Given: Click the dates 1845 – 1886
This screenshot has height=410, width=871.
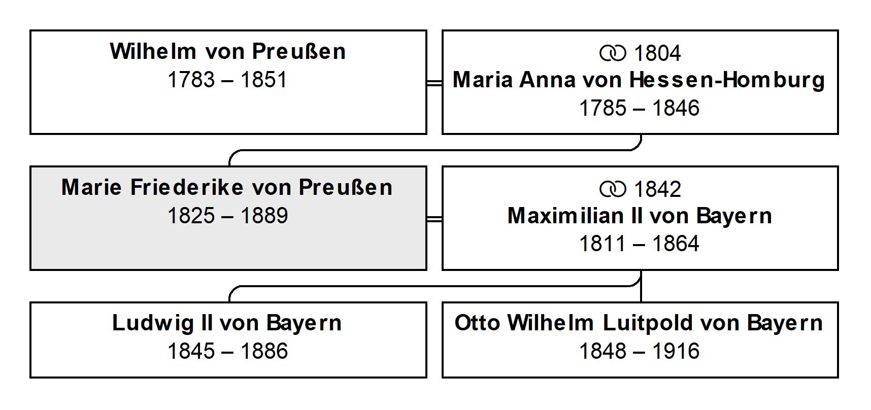Looking at the screenshot, I should (228, 351).
